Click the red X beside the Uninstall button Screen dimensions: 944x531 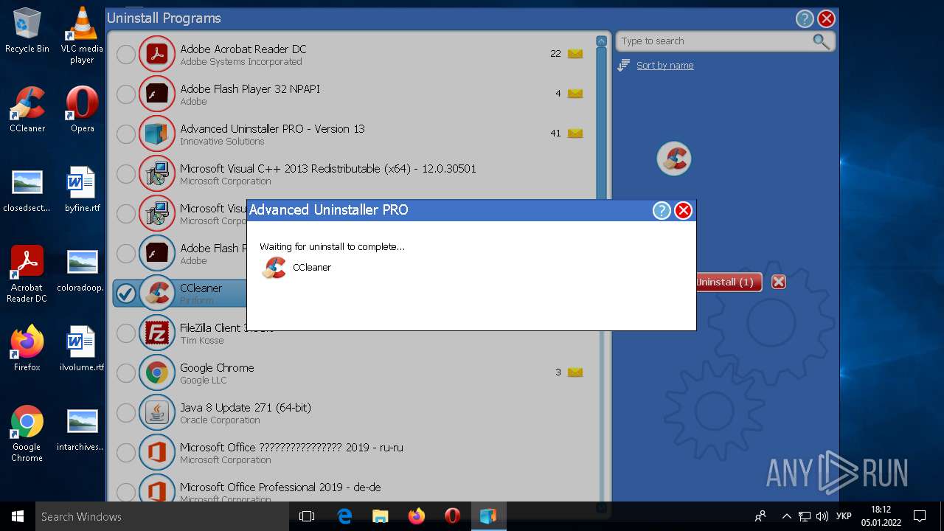778,282
